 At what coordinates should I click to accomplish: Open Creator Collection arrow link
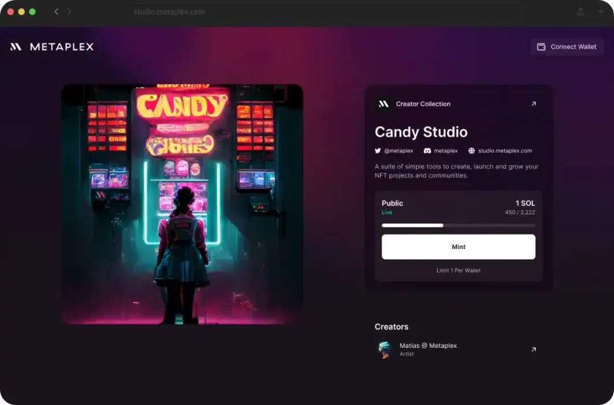(x=533, y=104)
